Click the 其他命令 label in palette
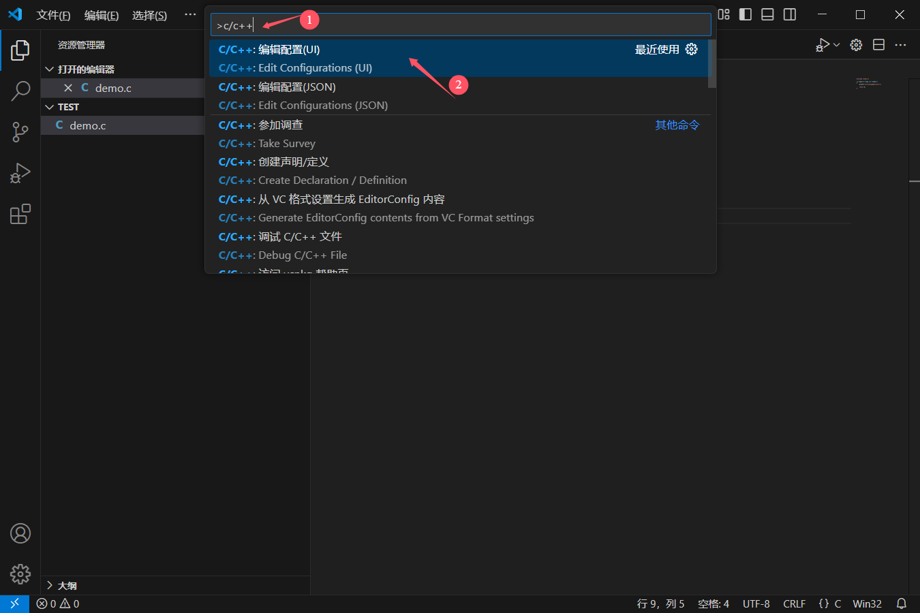Viewport: 920px width, 613px height. click(x=677, y=125)
